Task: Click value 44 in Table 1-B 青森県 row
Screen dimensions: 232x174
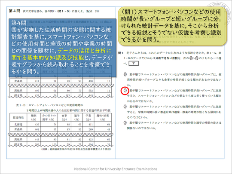Action: [109, 129]
